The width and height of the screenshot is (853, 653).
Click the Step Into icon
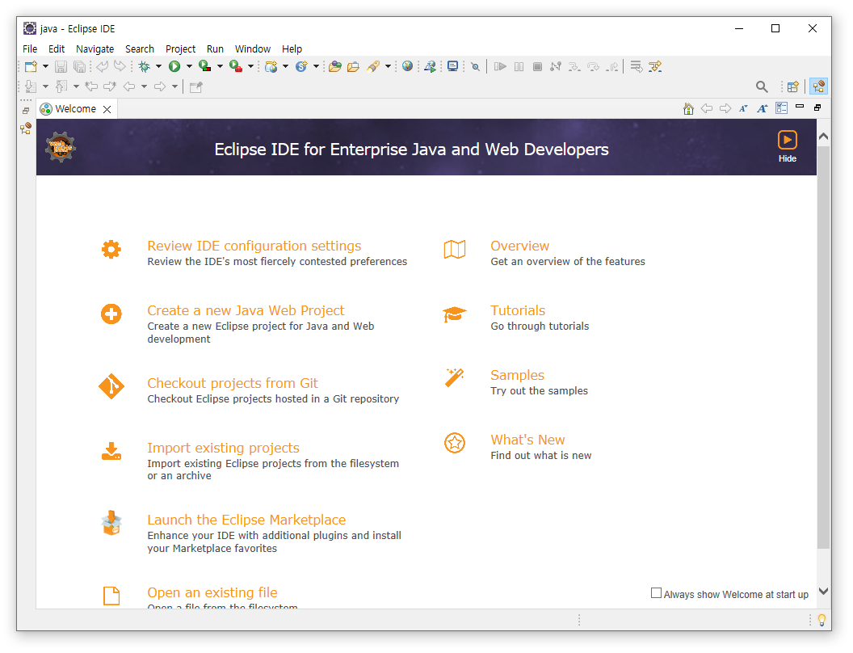(x=574, y=66)
